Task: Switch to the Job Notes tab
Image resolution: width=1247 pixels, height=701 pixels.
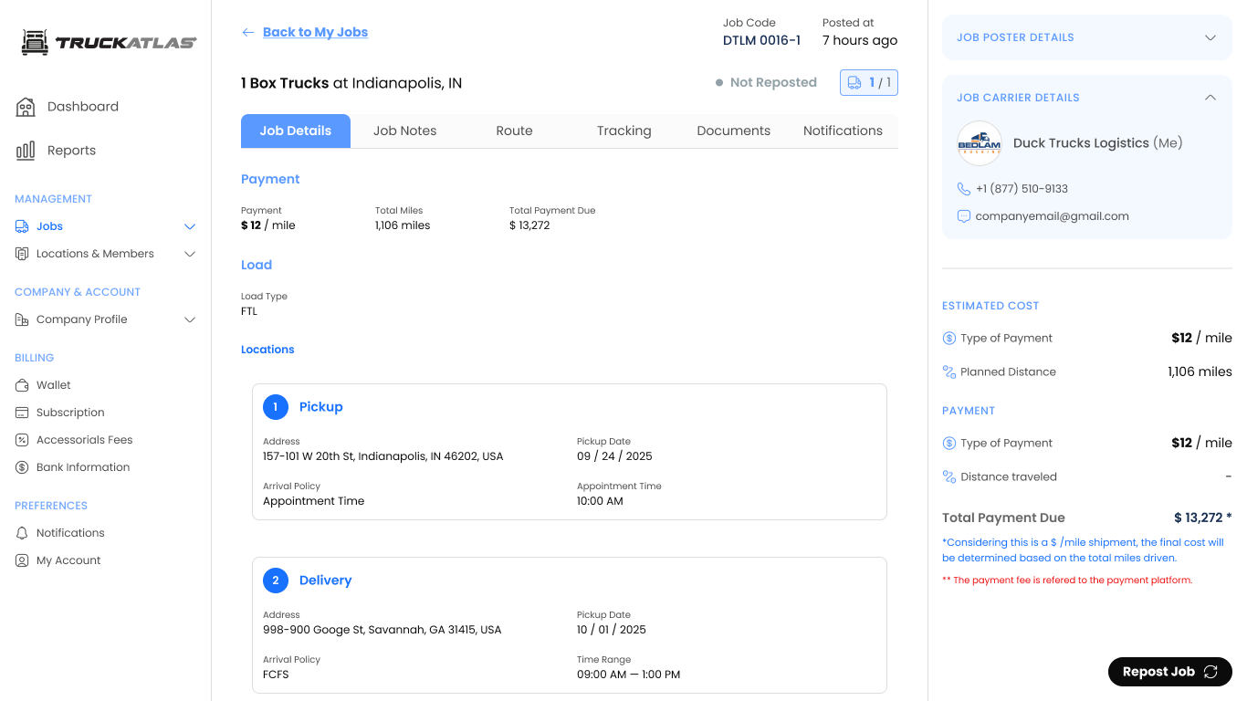Action: [x=405, y=131]
